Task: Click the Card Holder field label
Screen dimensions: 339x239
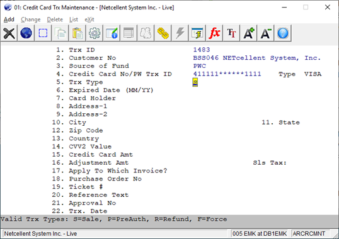Action: (92, 98)
